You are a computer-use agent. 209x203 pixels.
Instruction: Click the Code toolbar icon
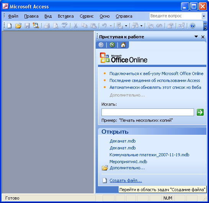[x=150, y=26]
